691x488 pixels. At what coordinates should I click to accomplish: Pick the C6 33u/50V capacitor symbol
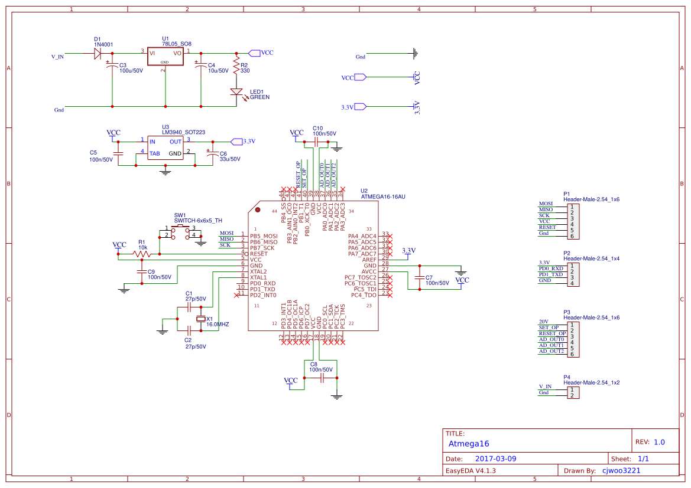(x=213, y=152)
